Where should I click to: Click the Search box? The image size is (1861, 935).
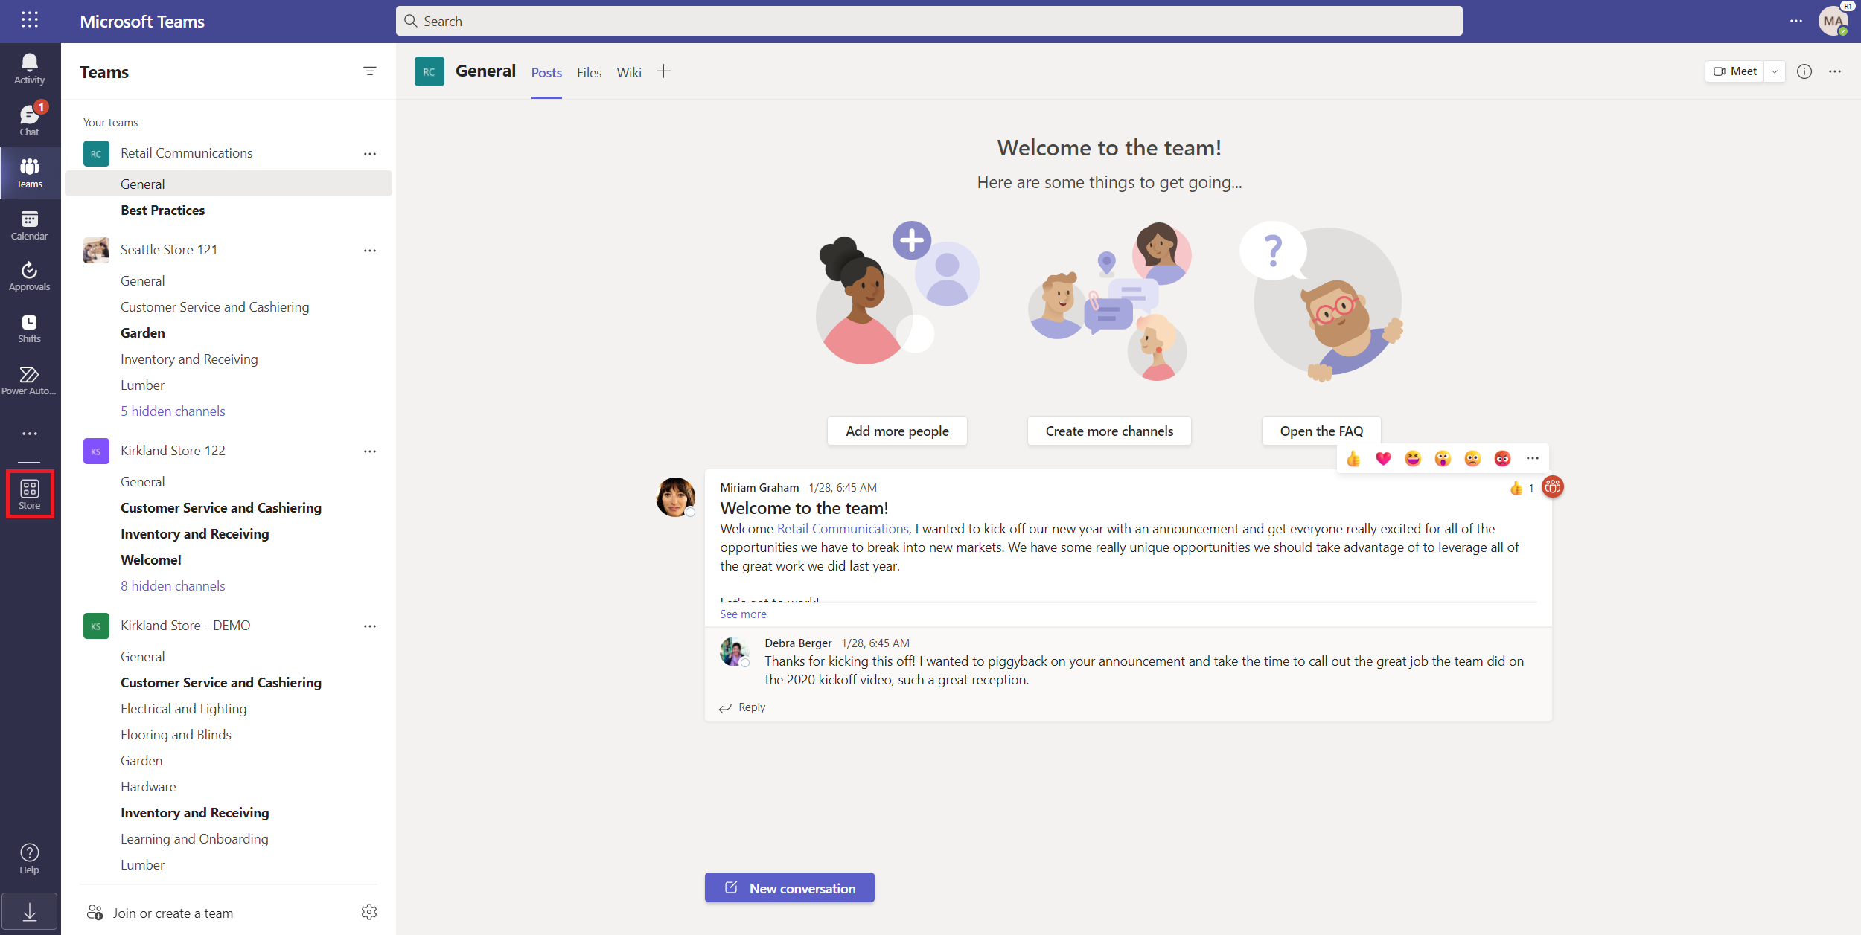click(x=929, y=21)
